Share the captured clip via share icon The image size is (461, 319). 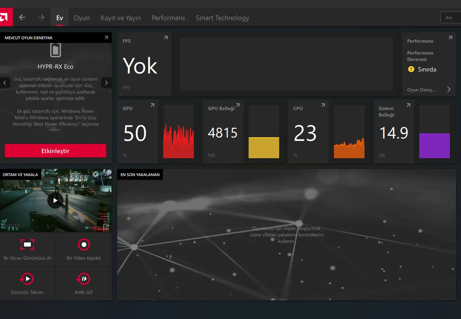[106, 227]
